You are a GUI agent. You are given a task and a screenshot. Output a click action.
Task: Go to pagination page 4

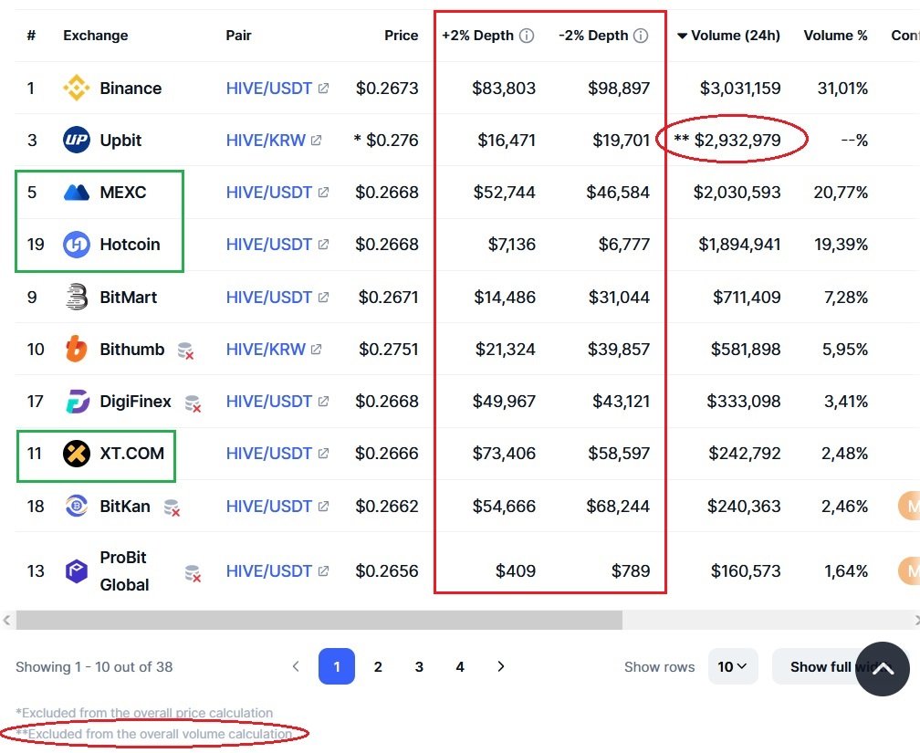[460, 666]
